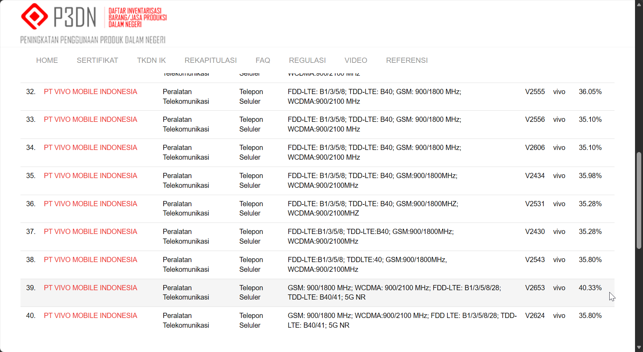Click the vivo brand cell in row 38
Image resolution: width=643 pixels, height=352 pixels.
pos(559,260)
